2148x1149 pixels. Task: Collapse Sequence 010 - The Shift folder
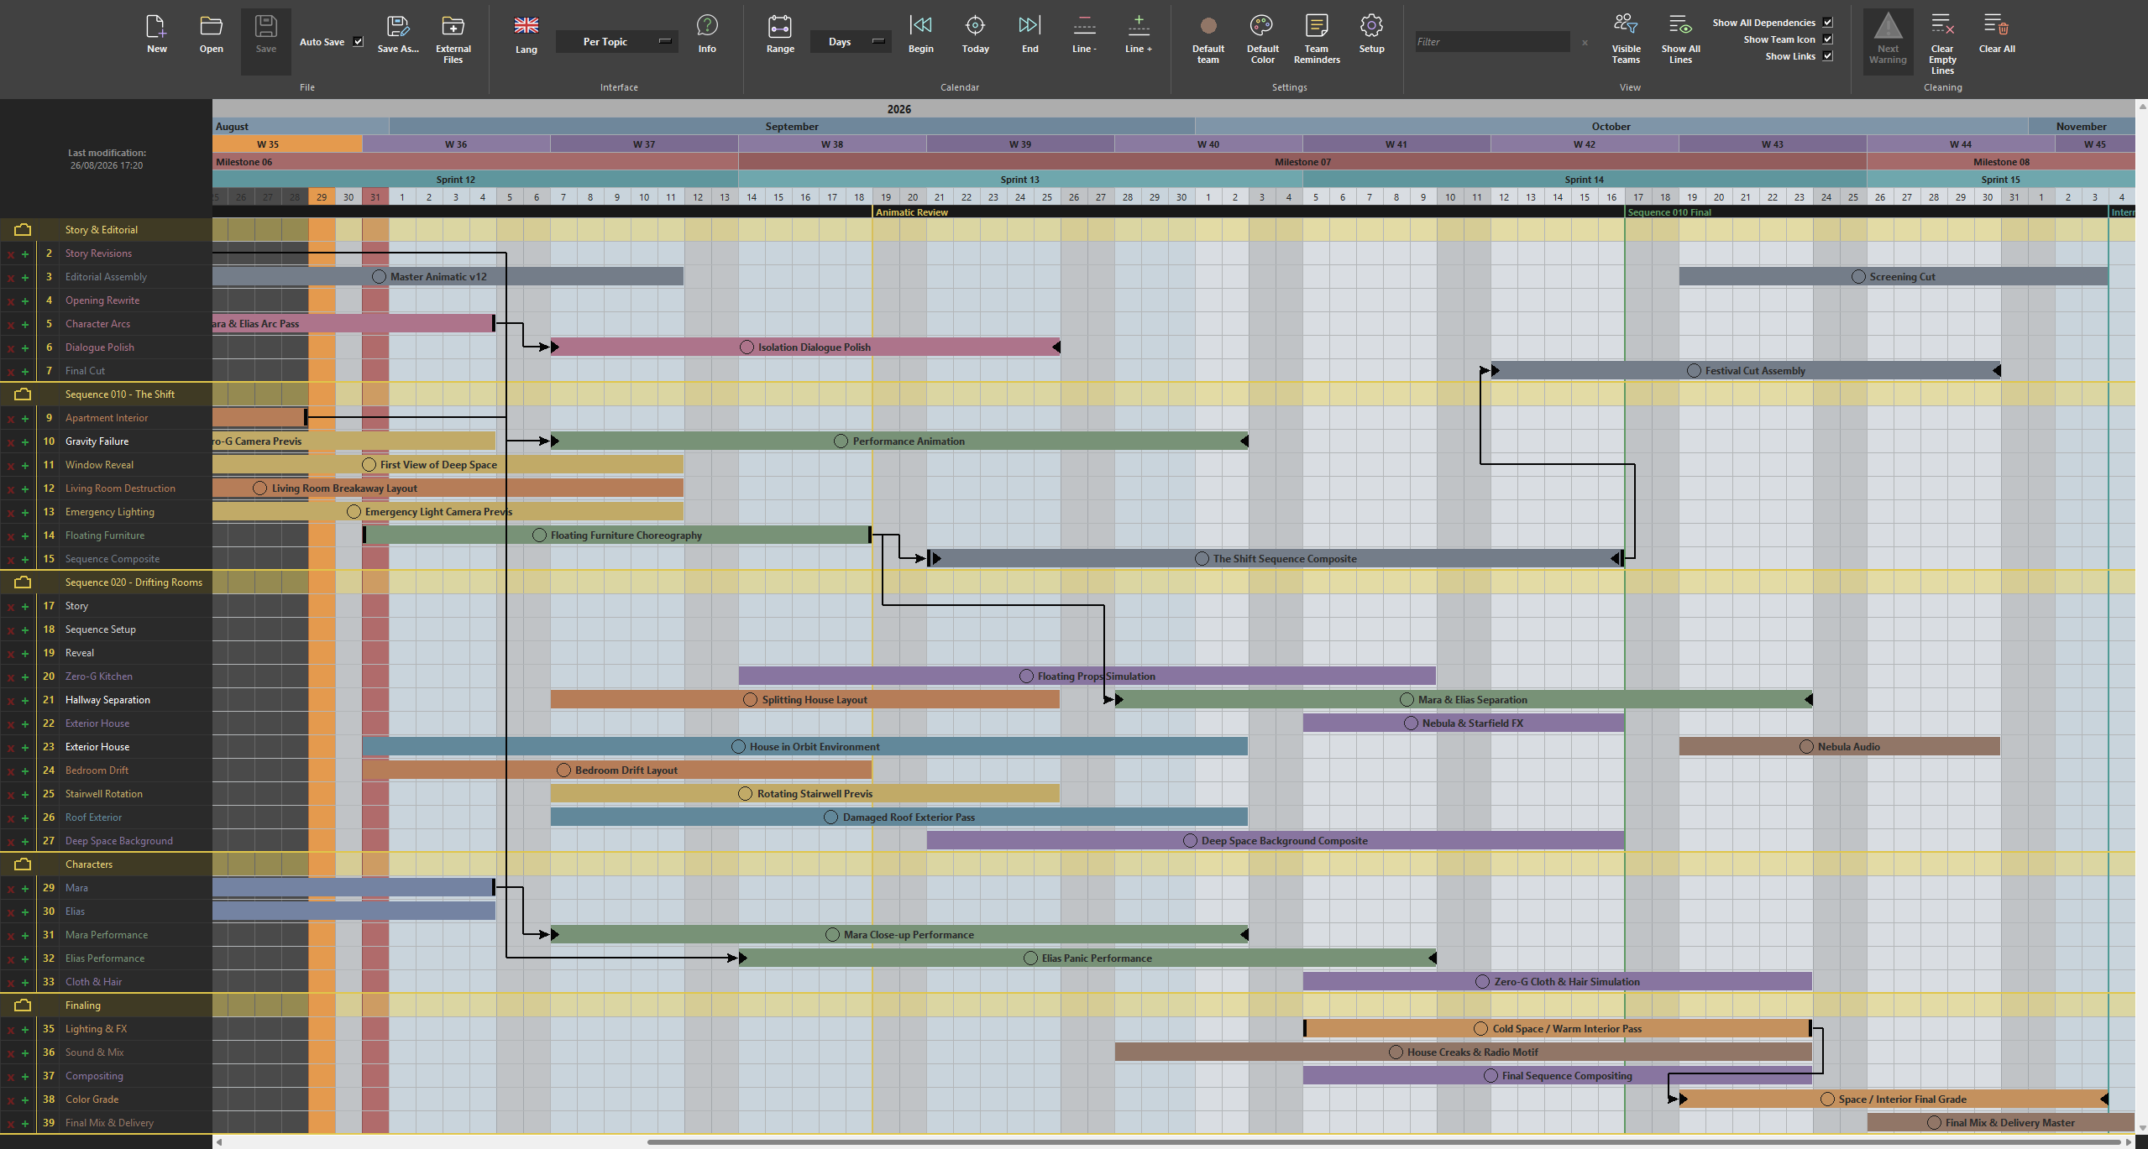23,394
